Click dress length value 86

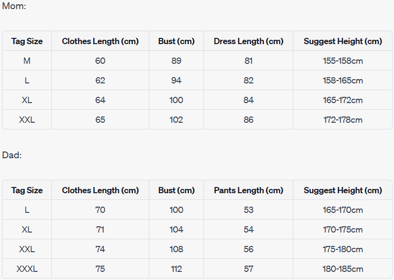click(248, 120)
